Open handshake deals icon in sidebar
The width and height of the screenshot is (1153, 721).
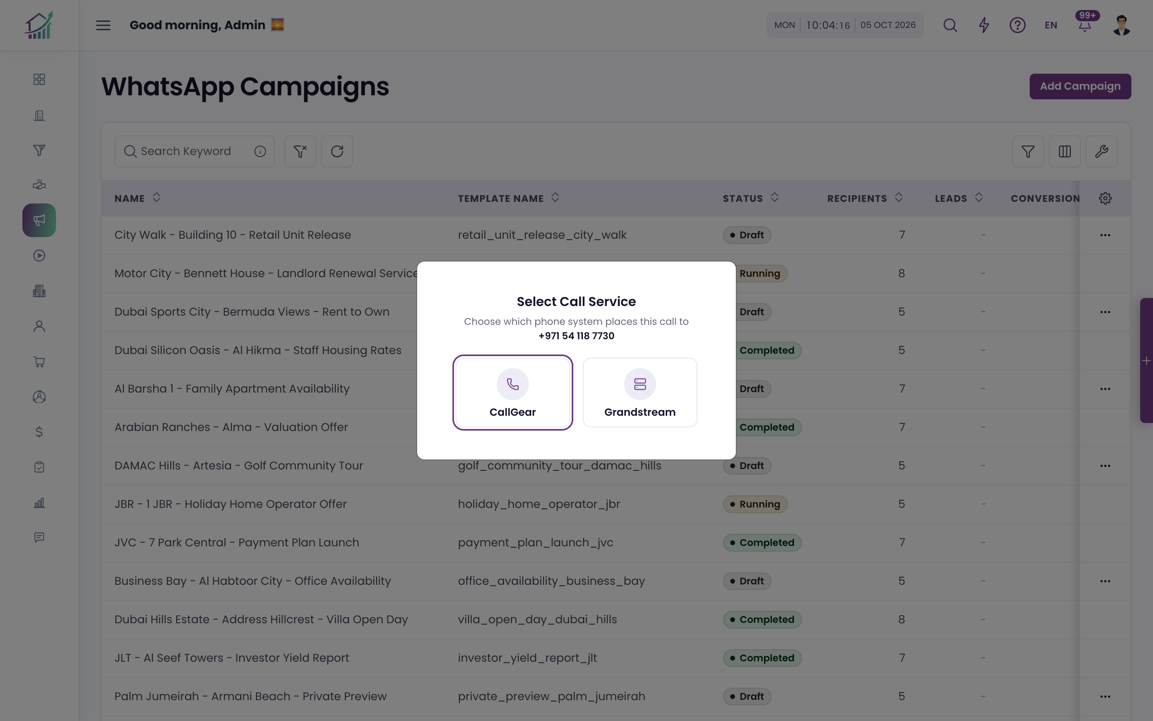pyautogui.click(x=39, y=185)
